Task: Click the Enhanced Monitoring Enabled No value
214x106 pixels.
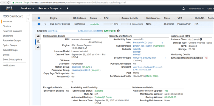Action: [206, 58]
